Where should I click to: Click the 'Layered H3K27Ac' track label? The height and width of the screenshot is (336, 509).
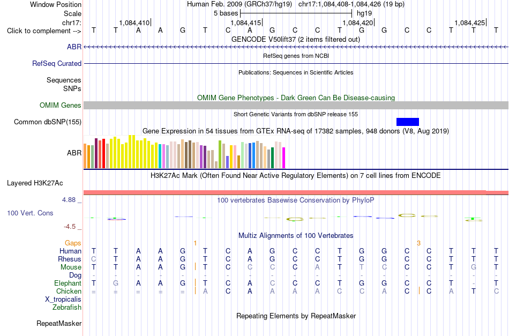point(35,183)
